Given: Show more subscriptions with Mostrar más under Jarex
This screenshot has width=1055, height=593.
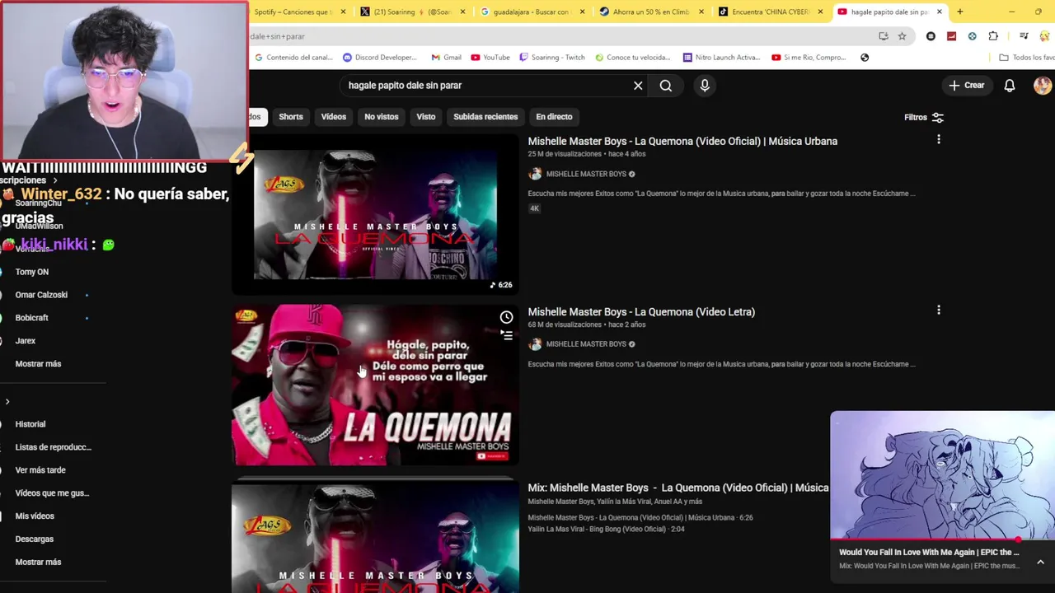Looking at the screenshot, I should pyautogui.click(x=38, y=364).
